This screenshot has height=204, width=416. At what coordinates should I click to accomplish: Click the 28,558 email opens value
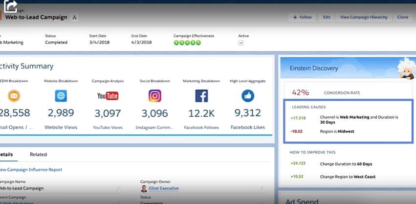pyautogui.click(x=15, y=113)
